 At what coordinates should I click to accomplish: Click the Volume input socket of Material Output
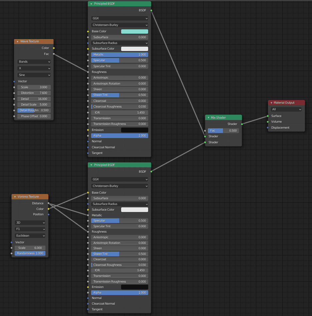[268, 122]
